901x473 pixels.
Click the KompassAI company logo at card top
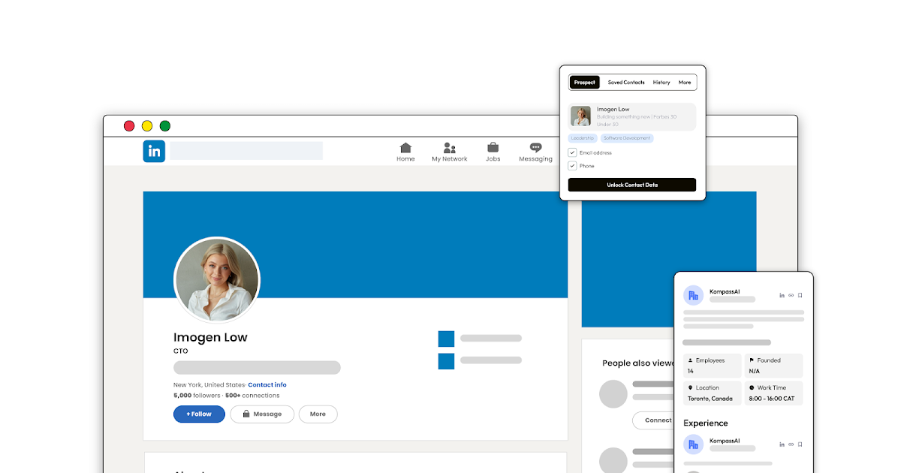coord(693,295)
